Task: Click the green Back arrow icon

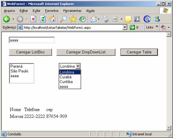Action: coord(6,19)
